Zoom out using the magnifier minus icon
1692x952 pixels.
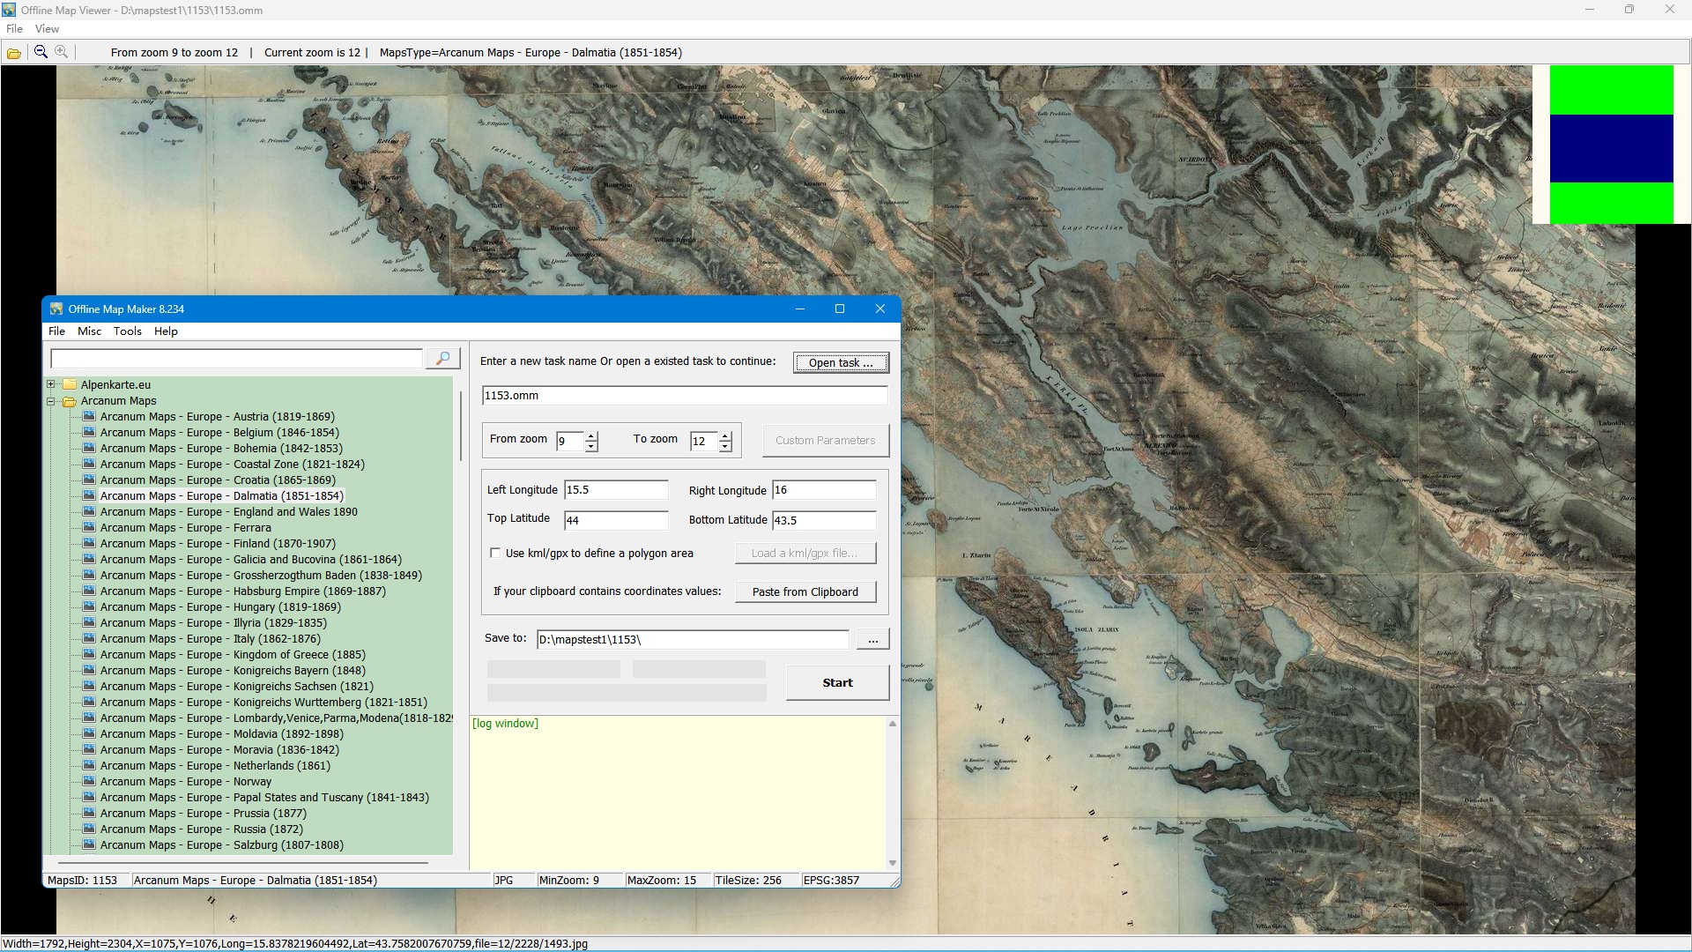(41, 52)
